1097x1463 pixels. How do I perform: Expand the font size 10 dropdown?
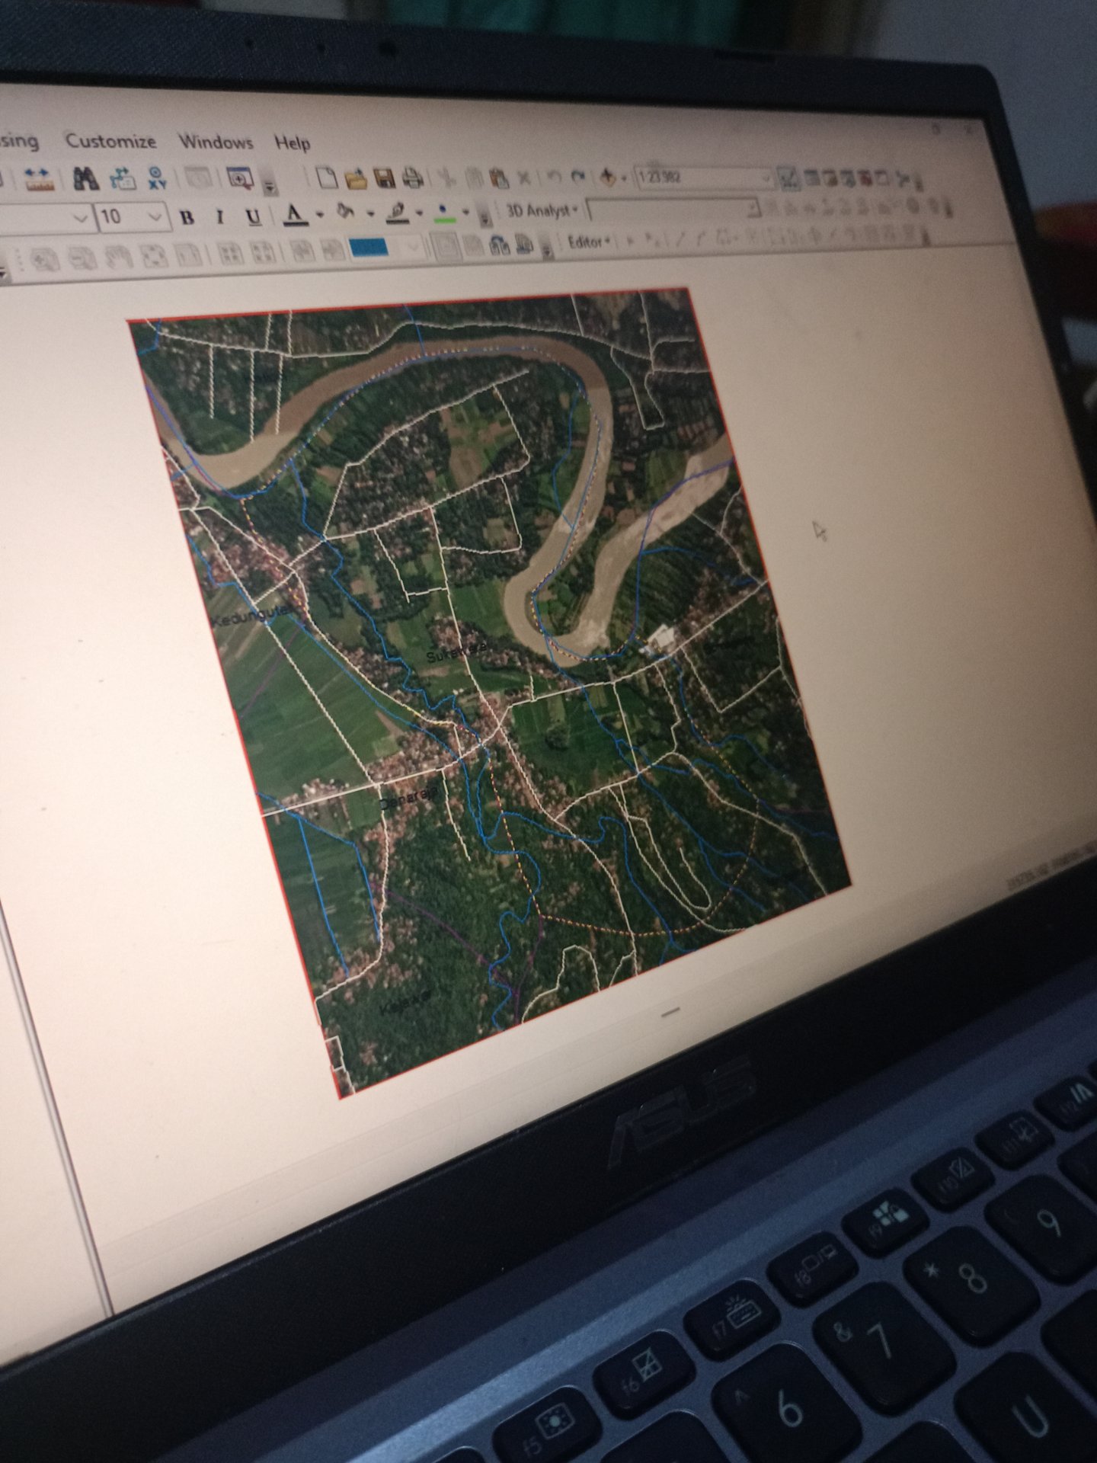coord(155,218)
